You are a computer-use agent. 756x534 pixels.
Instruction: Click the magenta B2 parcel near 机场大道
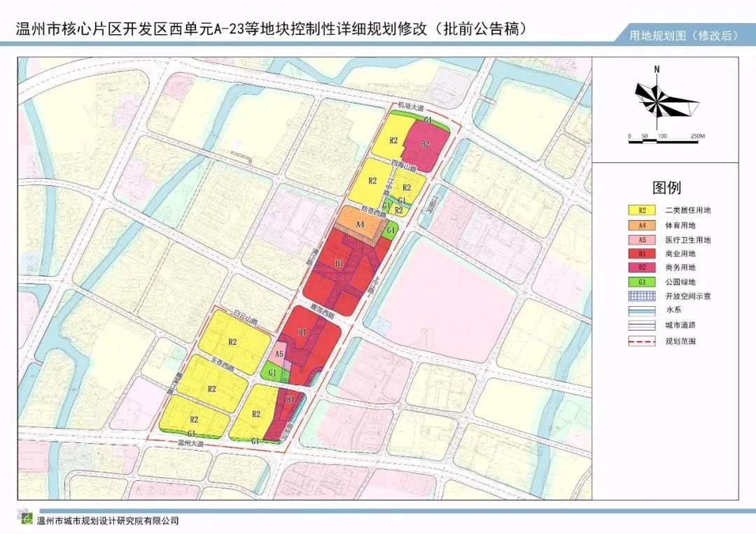[426, 143]
